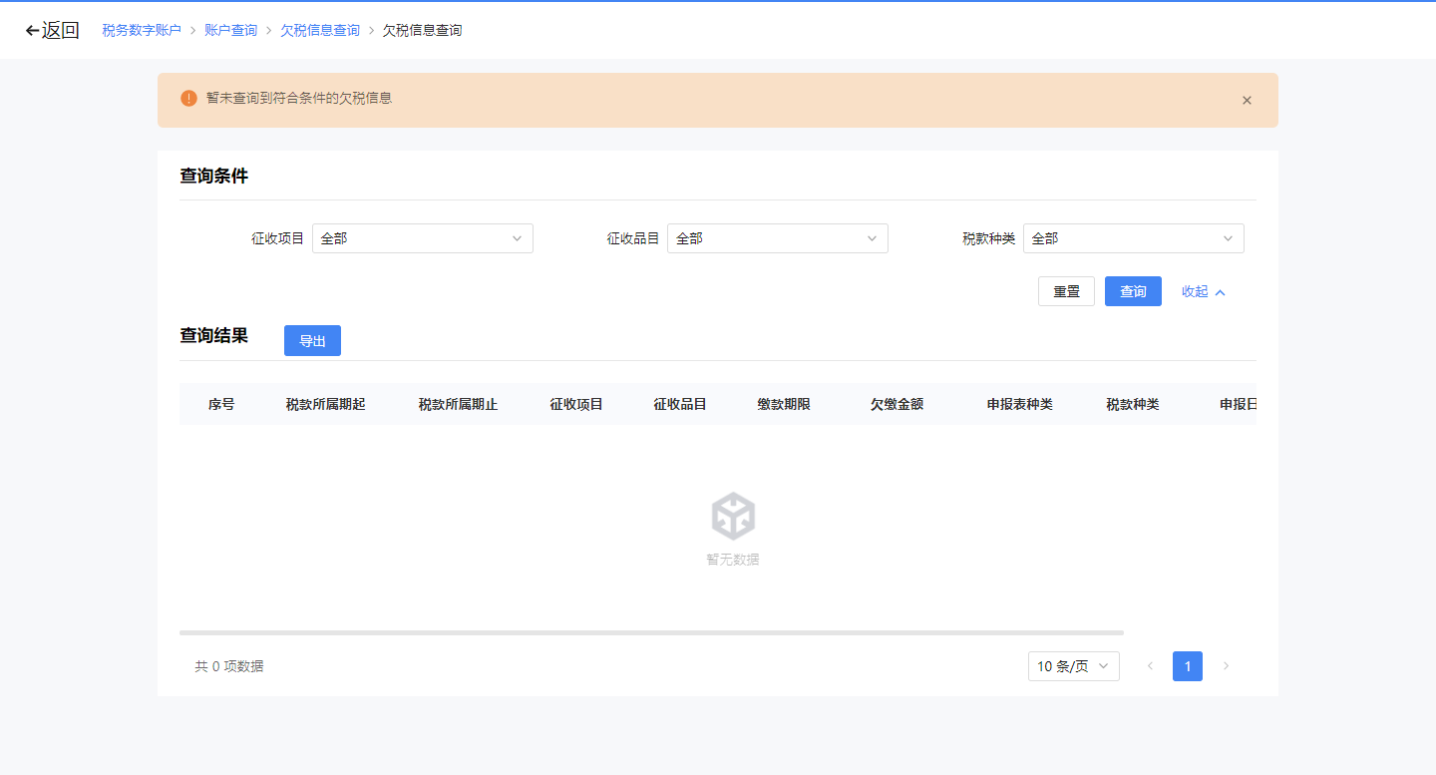Image resolution: width=1436 pixels, height=775 pixels.
Task: Navigate to 欠税信息查询 breadcrumb link
Action: click(320, 31)
